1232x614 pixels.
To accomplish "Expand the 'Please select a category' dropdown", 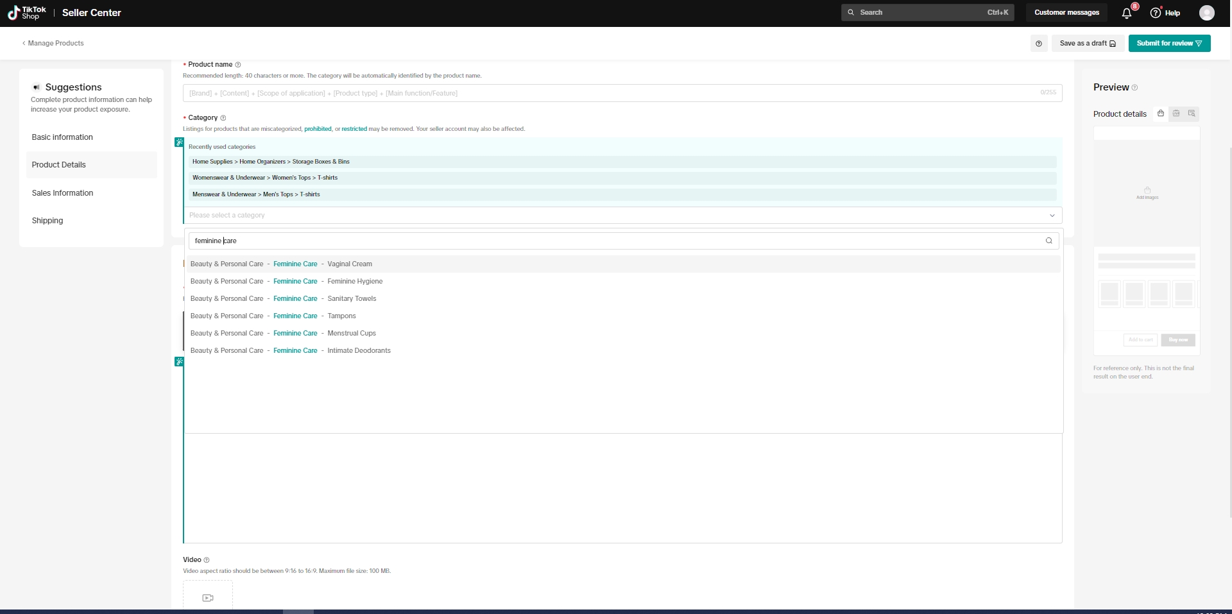I will [x=622, y=216].
